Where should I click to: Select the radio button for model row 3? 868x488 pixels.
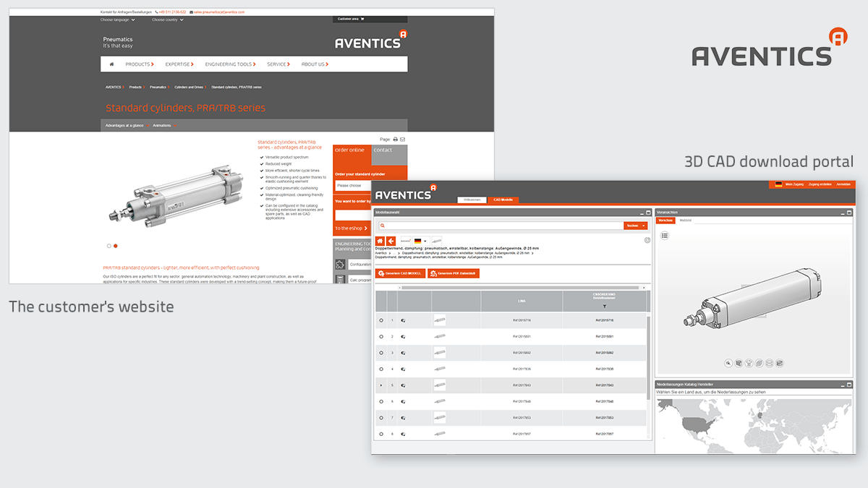(x=380, y=352)
